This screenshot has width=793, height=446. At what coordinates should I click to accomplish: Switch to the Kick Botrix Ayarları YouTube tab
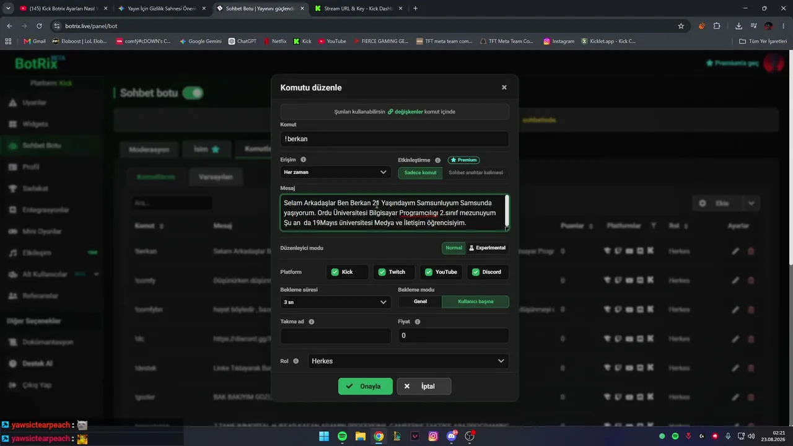pyautogui.click(x=62, y=9)
